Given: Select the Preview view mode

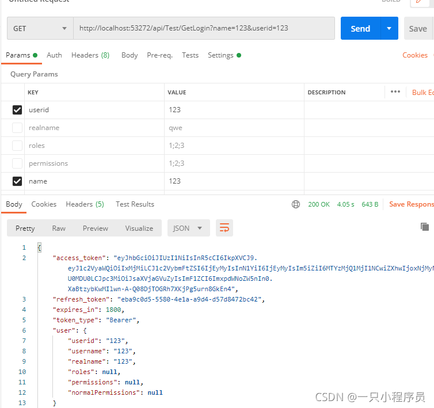Looking at the screenshot, I should pyautogui.click(x=95, y=228).
